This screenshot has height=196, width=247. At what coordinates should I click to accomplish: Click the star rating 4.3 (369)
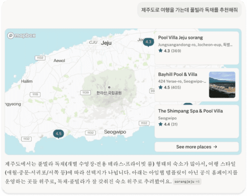pyautogui.click(x=169, y=51)
